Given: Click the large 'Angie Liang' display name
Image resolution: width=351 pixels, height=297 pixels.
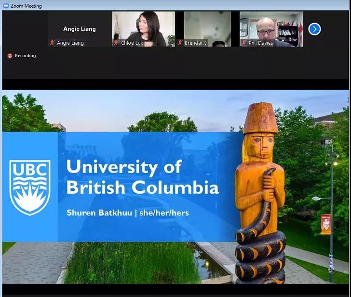Looking at the screenshot, I should [x=80, y=29].
